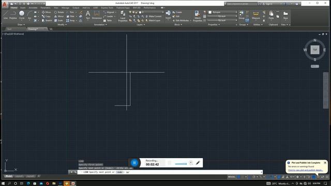Screen dimensions: 331x186
Task: Switch to the Insert ribbon tab
Action: pos(23,8)
